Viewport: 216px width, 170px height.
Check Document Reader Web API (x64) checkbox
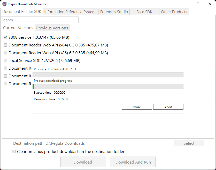tap(5, 45)
